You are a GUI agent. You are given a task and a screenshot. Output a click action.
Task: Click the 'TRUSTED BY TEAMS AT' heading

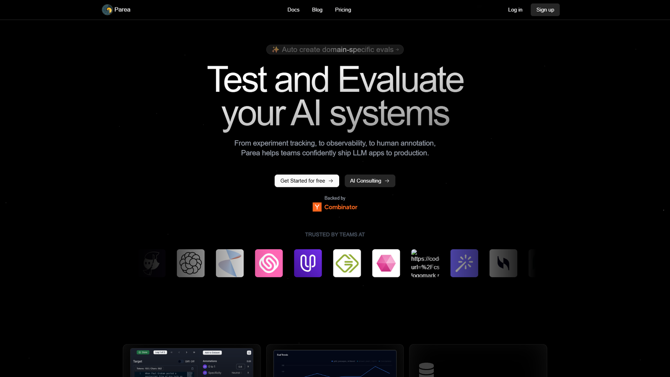[x=335, y=235]
